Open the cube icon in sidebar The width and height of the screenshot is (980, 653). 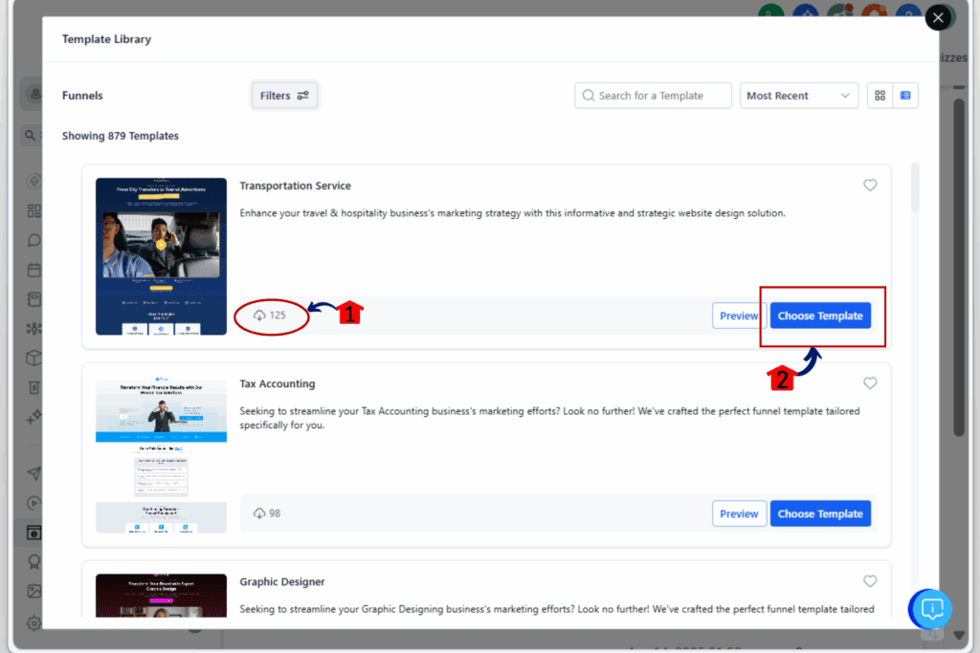point(34,358)
